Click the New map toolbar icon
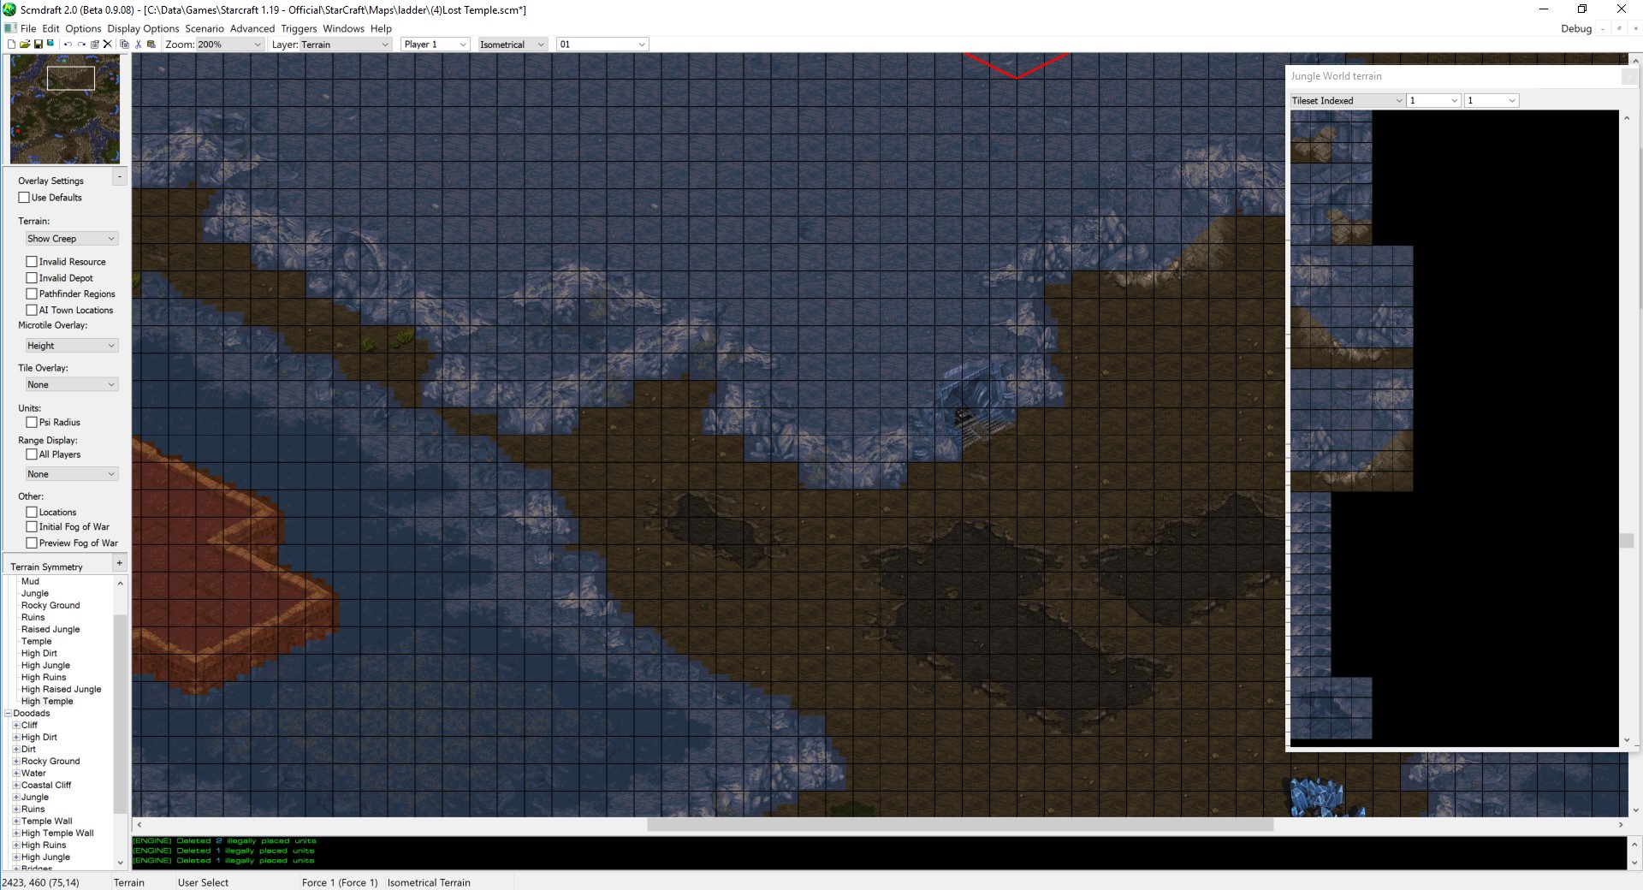Screen dimensions: 1643x890 [x=11, y=44]
